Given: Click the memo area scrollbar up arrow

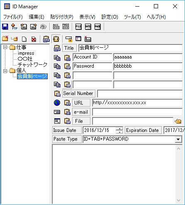Looking at the screenshot, I should click(x=179, y=149).
